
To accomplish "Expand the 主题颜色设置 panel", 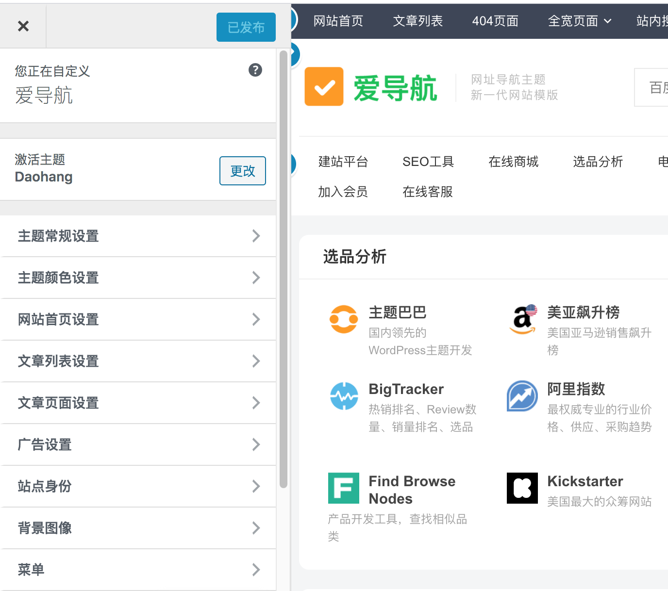I will (138, 278).
